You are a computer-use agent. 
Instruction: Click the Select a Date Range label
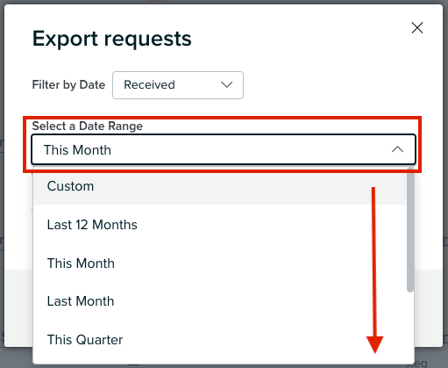coord(88,126)
